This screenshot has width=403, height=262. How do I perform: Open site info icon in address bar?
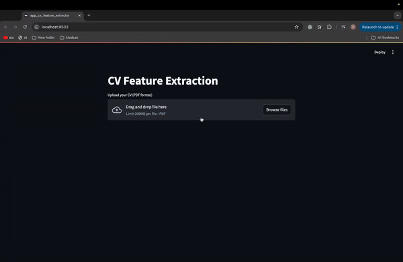pyautogui.click(x=36, y=27)
